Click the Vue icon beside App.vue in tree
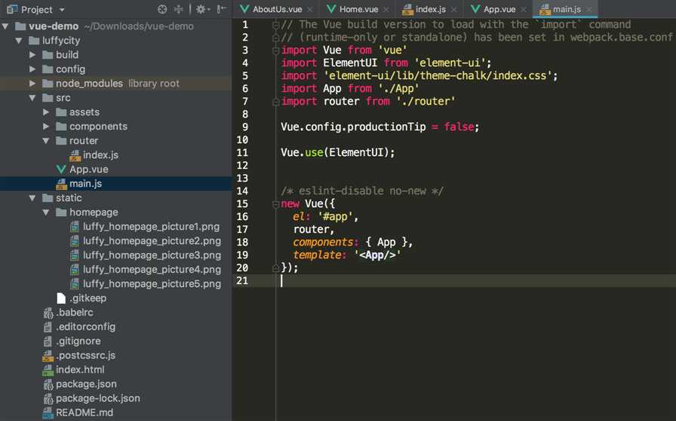 point(61,169)
